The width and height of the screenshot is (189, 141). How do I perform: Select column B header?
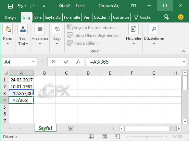45,73
